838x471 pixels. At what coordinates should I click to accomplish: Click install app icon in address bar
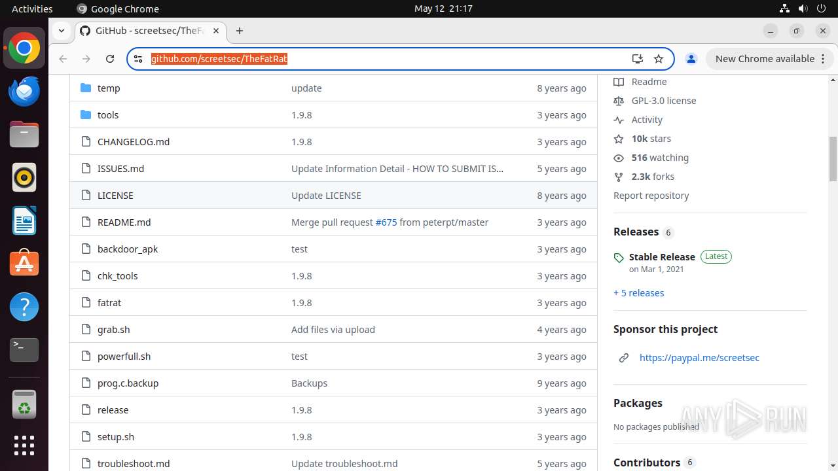(638, 59)
